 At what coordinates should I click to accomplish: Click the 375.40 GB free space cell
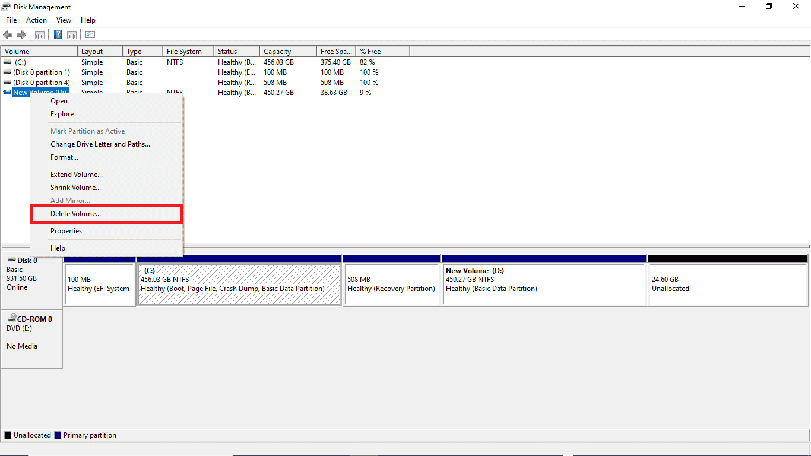[x=335, y=62]
